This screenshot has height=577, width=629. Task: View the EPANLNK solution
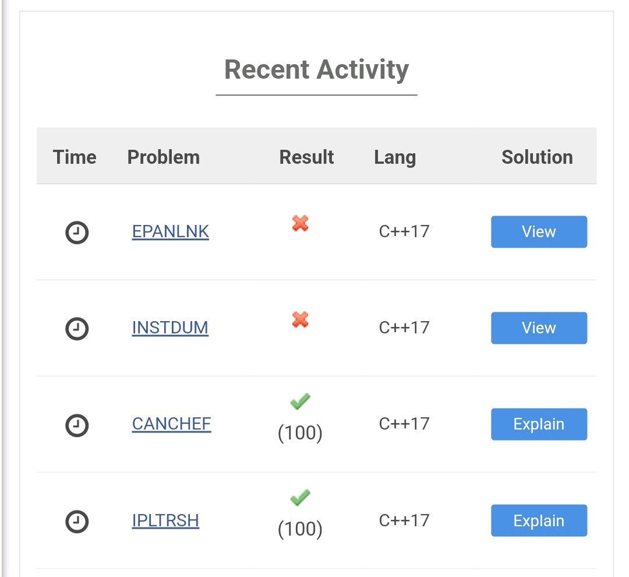[x=539, y=232]
